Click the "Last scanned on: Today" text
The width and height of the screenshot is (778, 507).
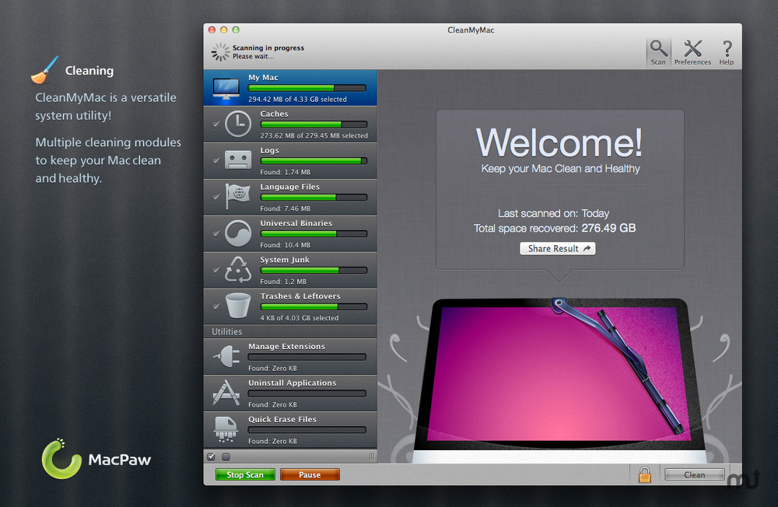(x=553, y=213)
